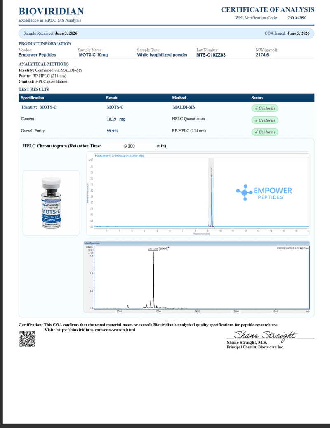Select the overall purity result 99.9%
The width and height of the screenshot is (330, 428).
click(x=112, y=131)
